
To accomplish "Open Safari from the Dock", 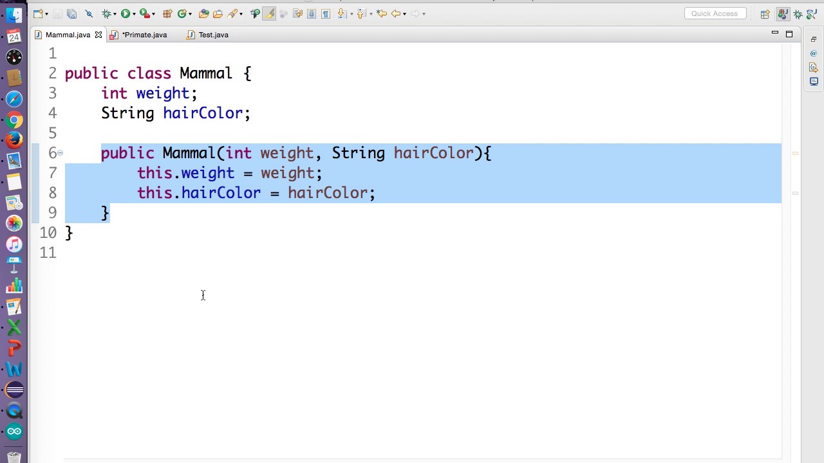I will pyautogui.click(x=14, y=99).
